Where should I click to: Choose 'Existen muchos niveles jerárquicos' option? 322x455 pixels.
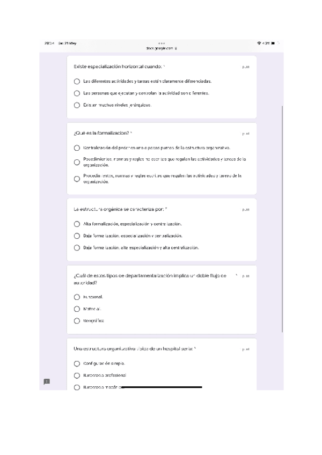pos(77,105)
